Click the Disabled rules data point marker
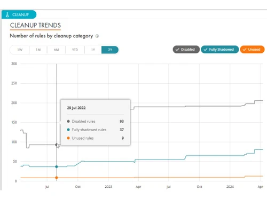 pyautogui.click(x=57, y=145)
